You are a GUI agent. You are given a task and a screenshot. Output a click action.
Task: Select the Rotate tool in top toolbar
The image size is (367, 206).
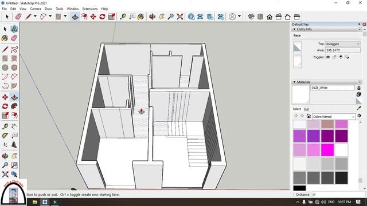102,17
